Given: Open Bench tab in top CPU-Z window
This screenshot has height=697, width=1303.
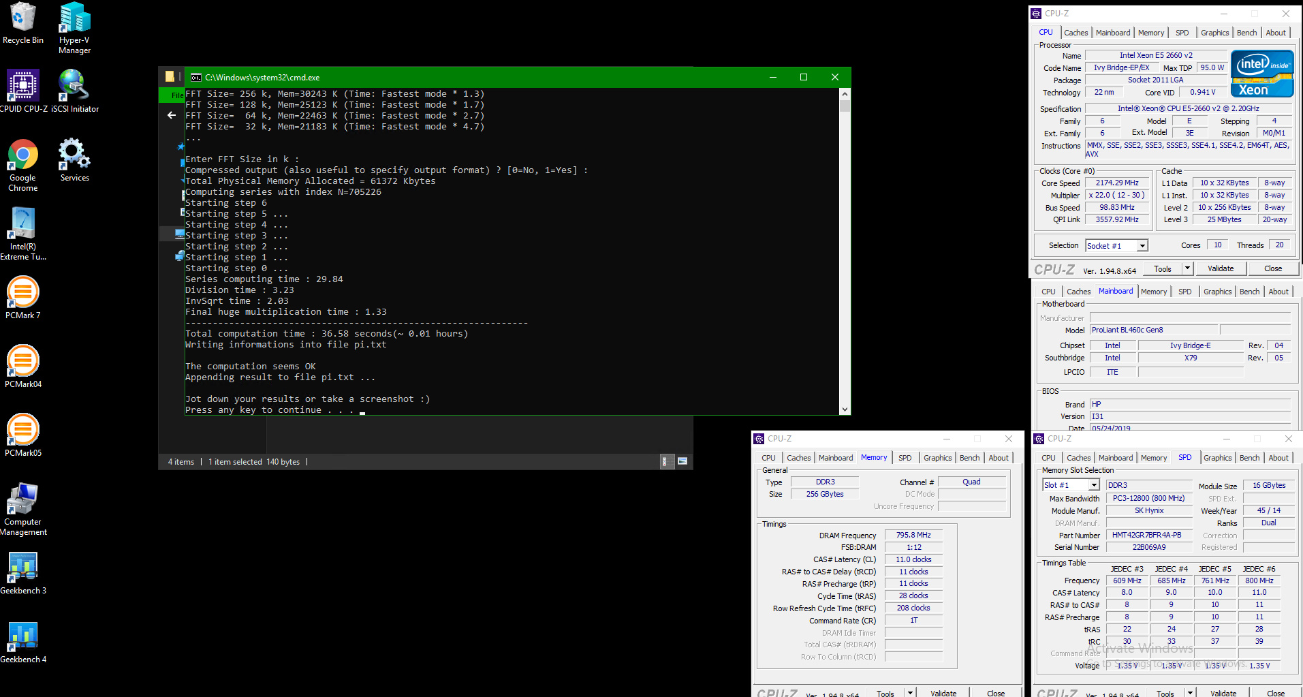Looking at the screenshot, I should 1247,33.
